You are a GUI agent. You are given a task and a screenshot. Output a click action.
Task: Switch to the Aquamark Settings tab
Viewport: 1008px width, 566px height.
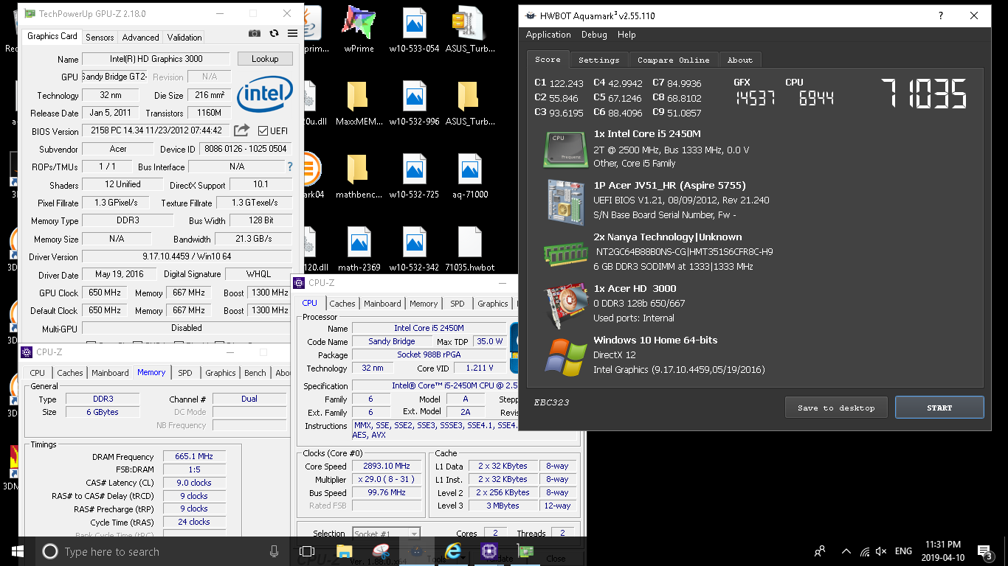pos(598,60)
